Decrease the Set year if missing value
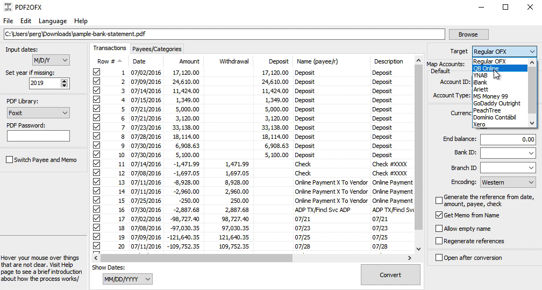The height and width of the screenshot is (290, 542). (x=65, y=85)
